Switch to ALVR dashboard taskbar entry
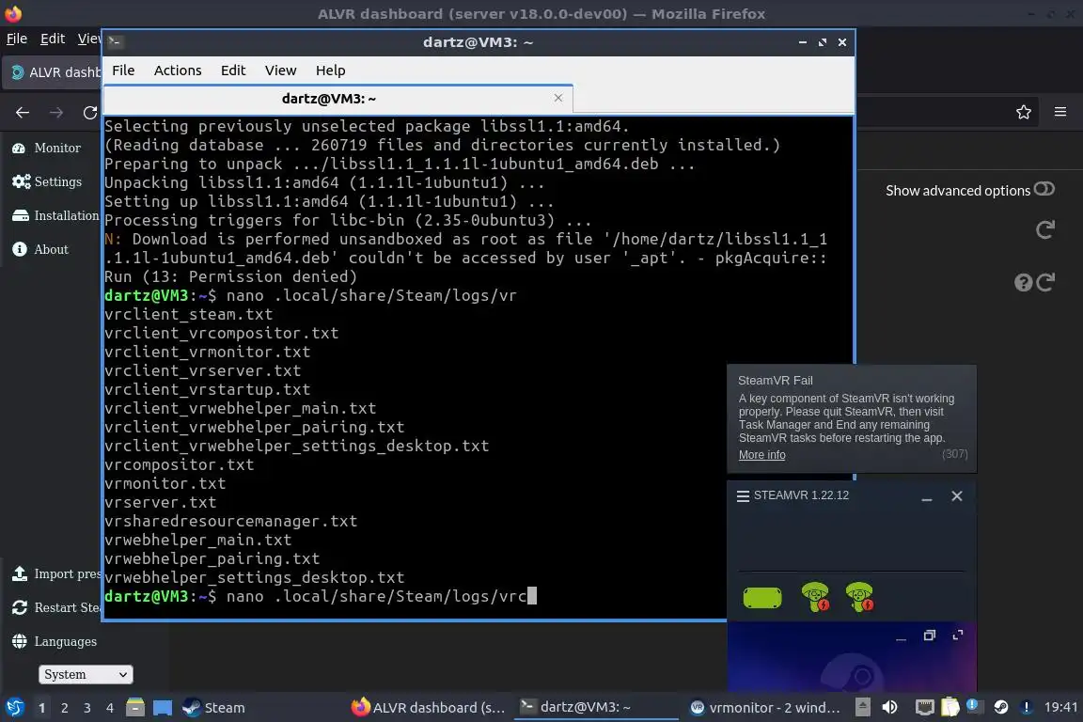The image size is (1083, 722). pyautogui.click(x=429, y=708)
